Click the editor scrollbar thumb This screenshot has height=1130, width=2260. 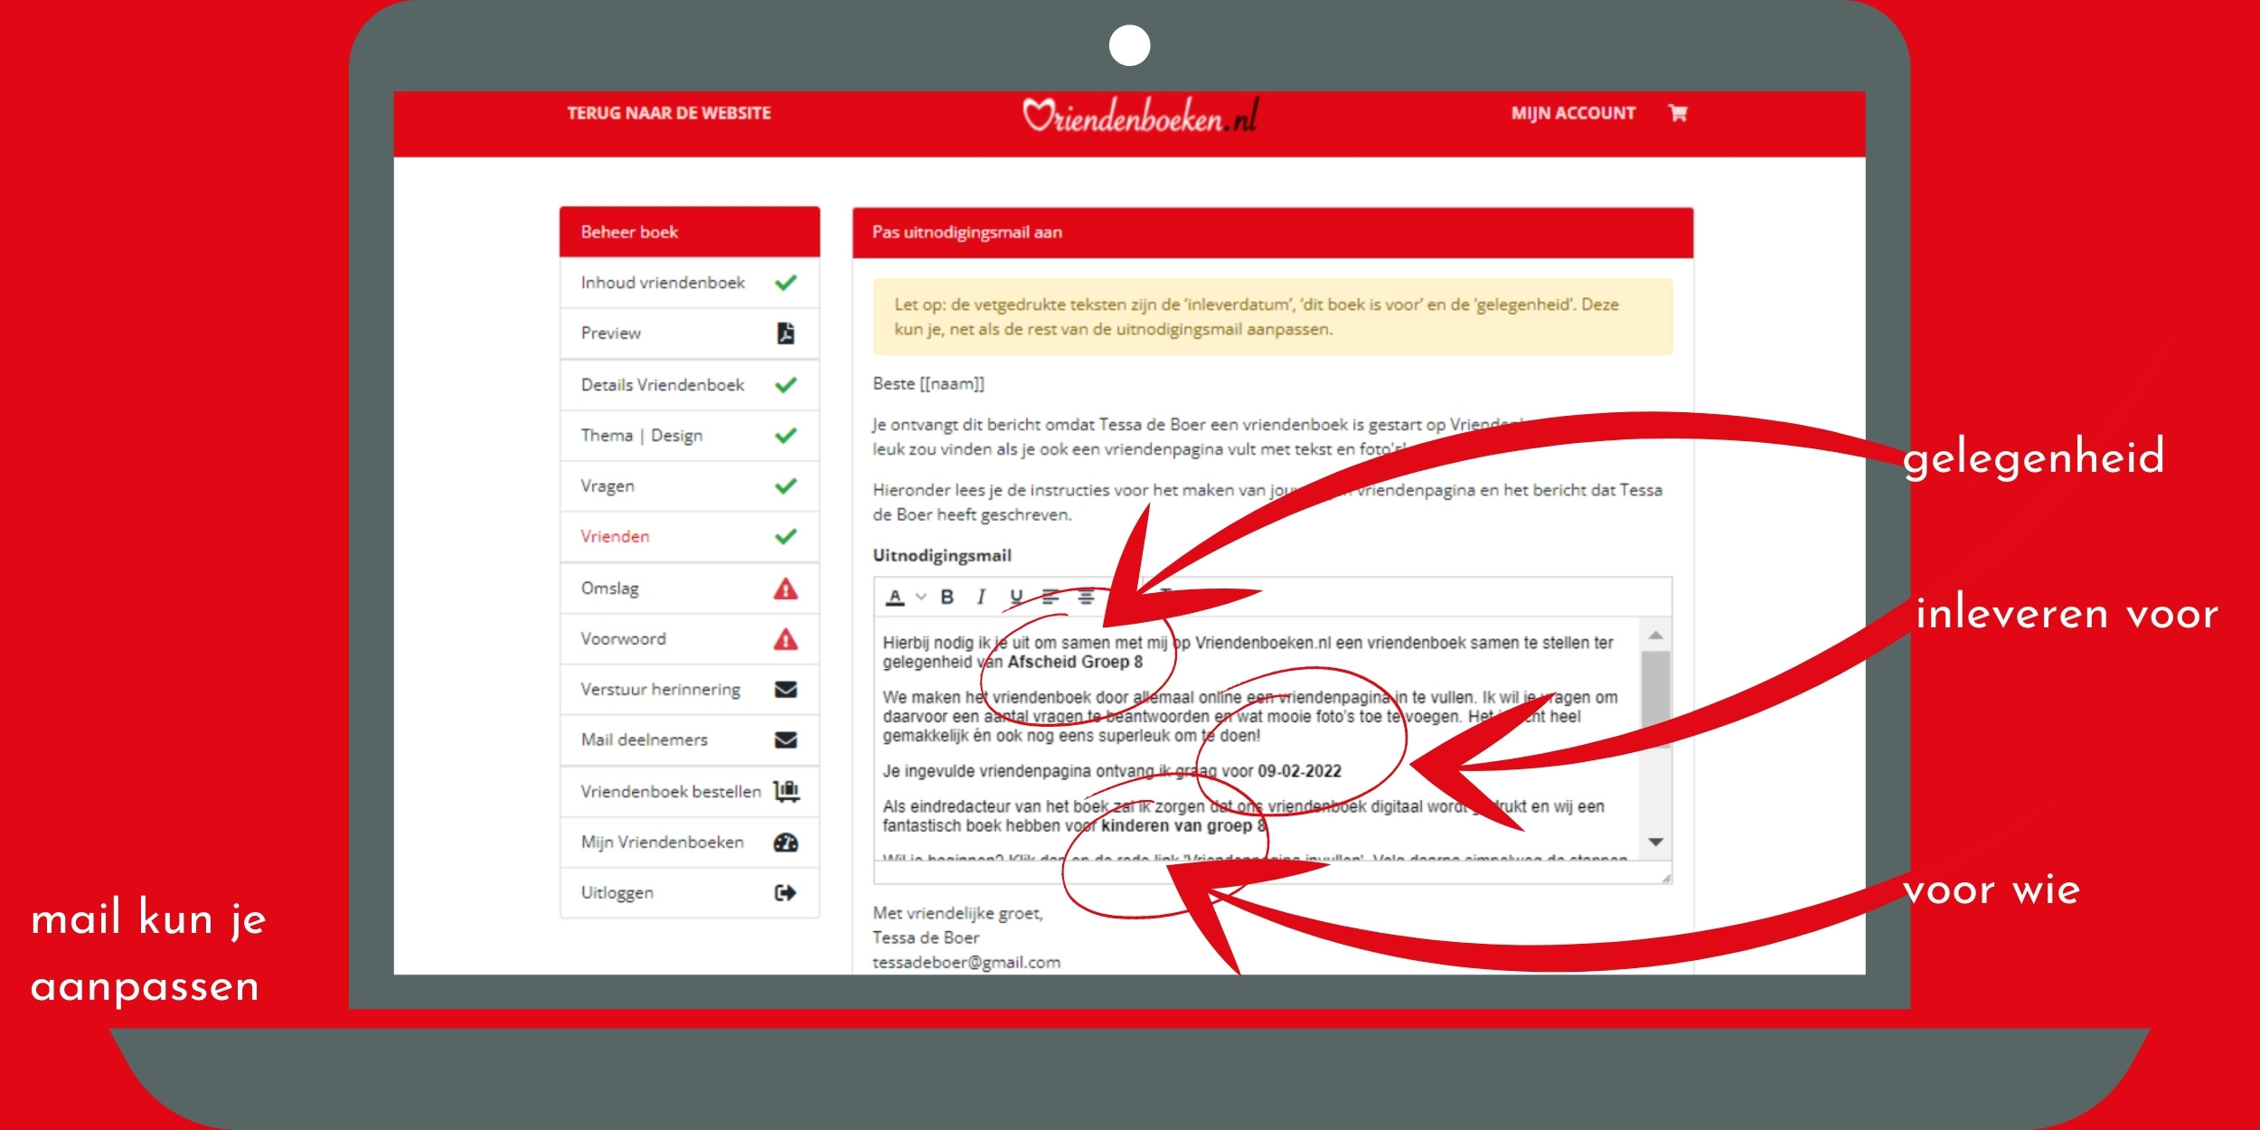(1656, 701)
